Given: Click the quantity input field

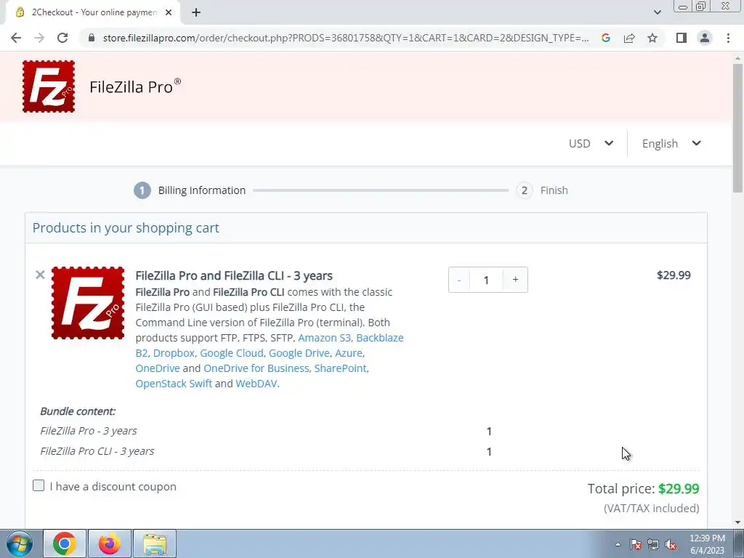Looking at the screenshot, I should (x=486, y=280).
